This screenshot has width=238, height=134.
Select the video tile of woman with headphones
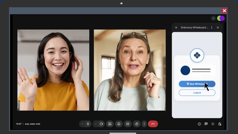pos(53,70)
